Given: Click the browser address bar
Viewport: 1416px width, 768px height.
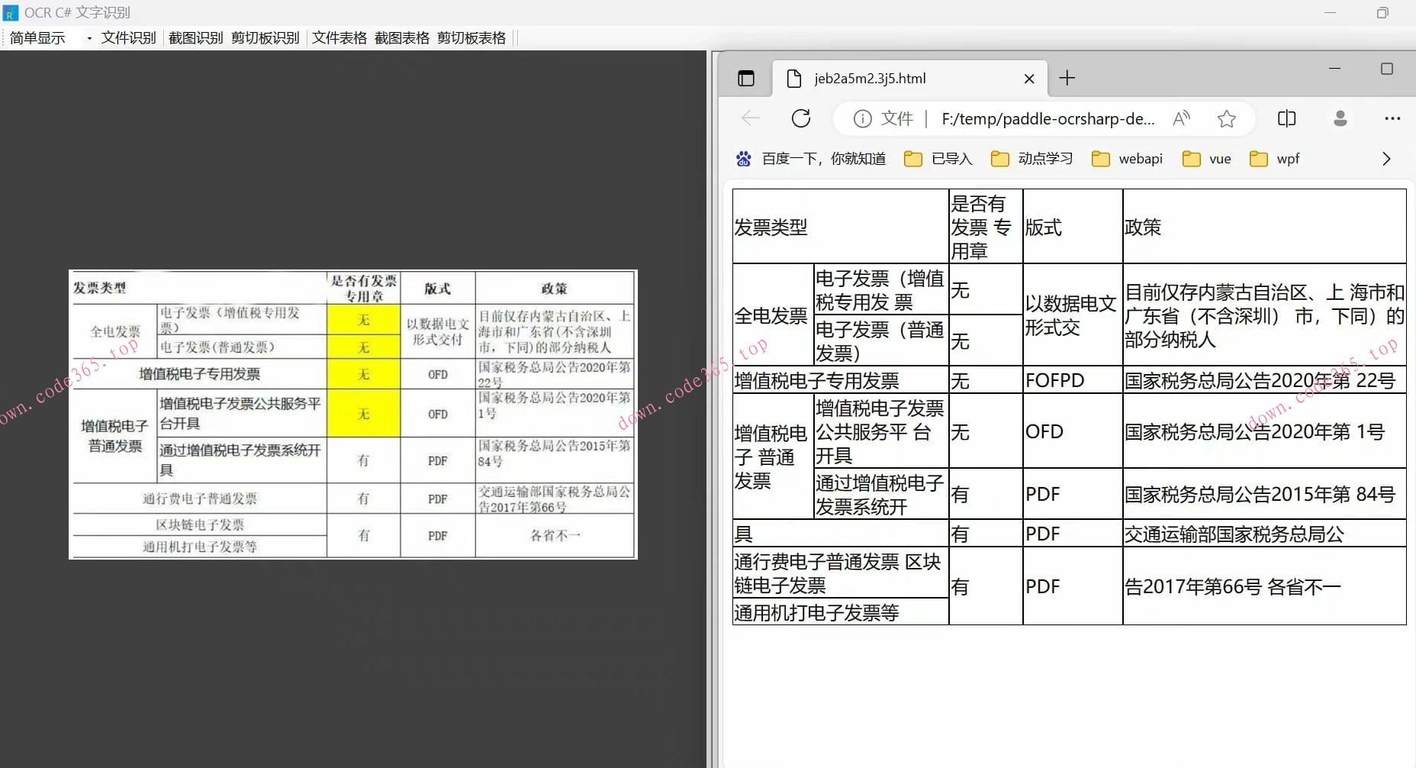Looking at the screenshot, I should pos(1053,118).
